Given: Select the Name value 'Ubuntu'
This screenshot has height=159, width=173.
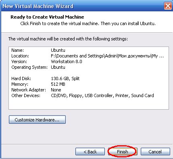Looking at the screenshot, I should coord(58,50).
